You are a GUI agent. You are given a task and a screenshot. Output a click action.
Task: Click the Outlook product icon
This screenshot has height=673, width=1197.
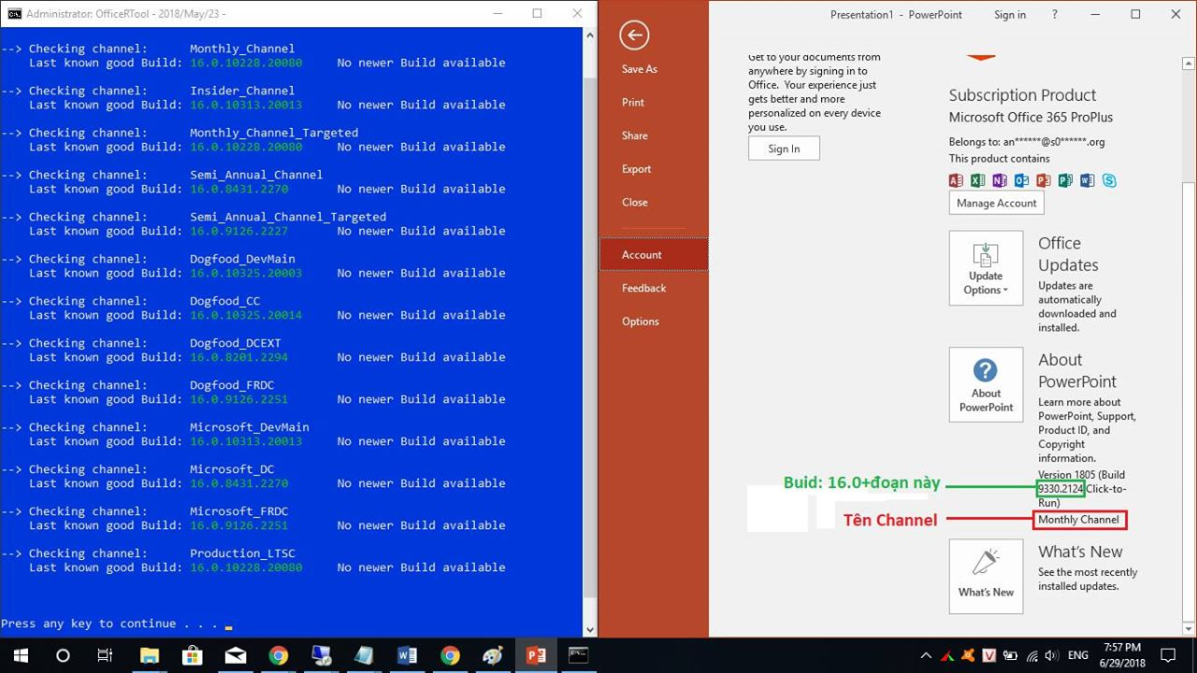tap(1021, 180)
